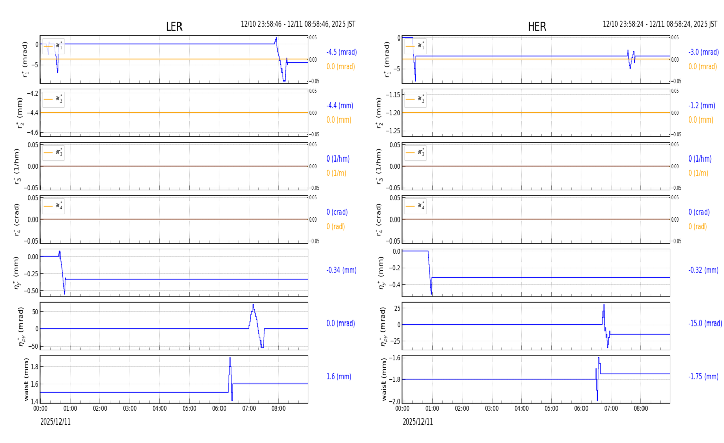Click the LER title above the left plots
724x443 pixels.
174,27
